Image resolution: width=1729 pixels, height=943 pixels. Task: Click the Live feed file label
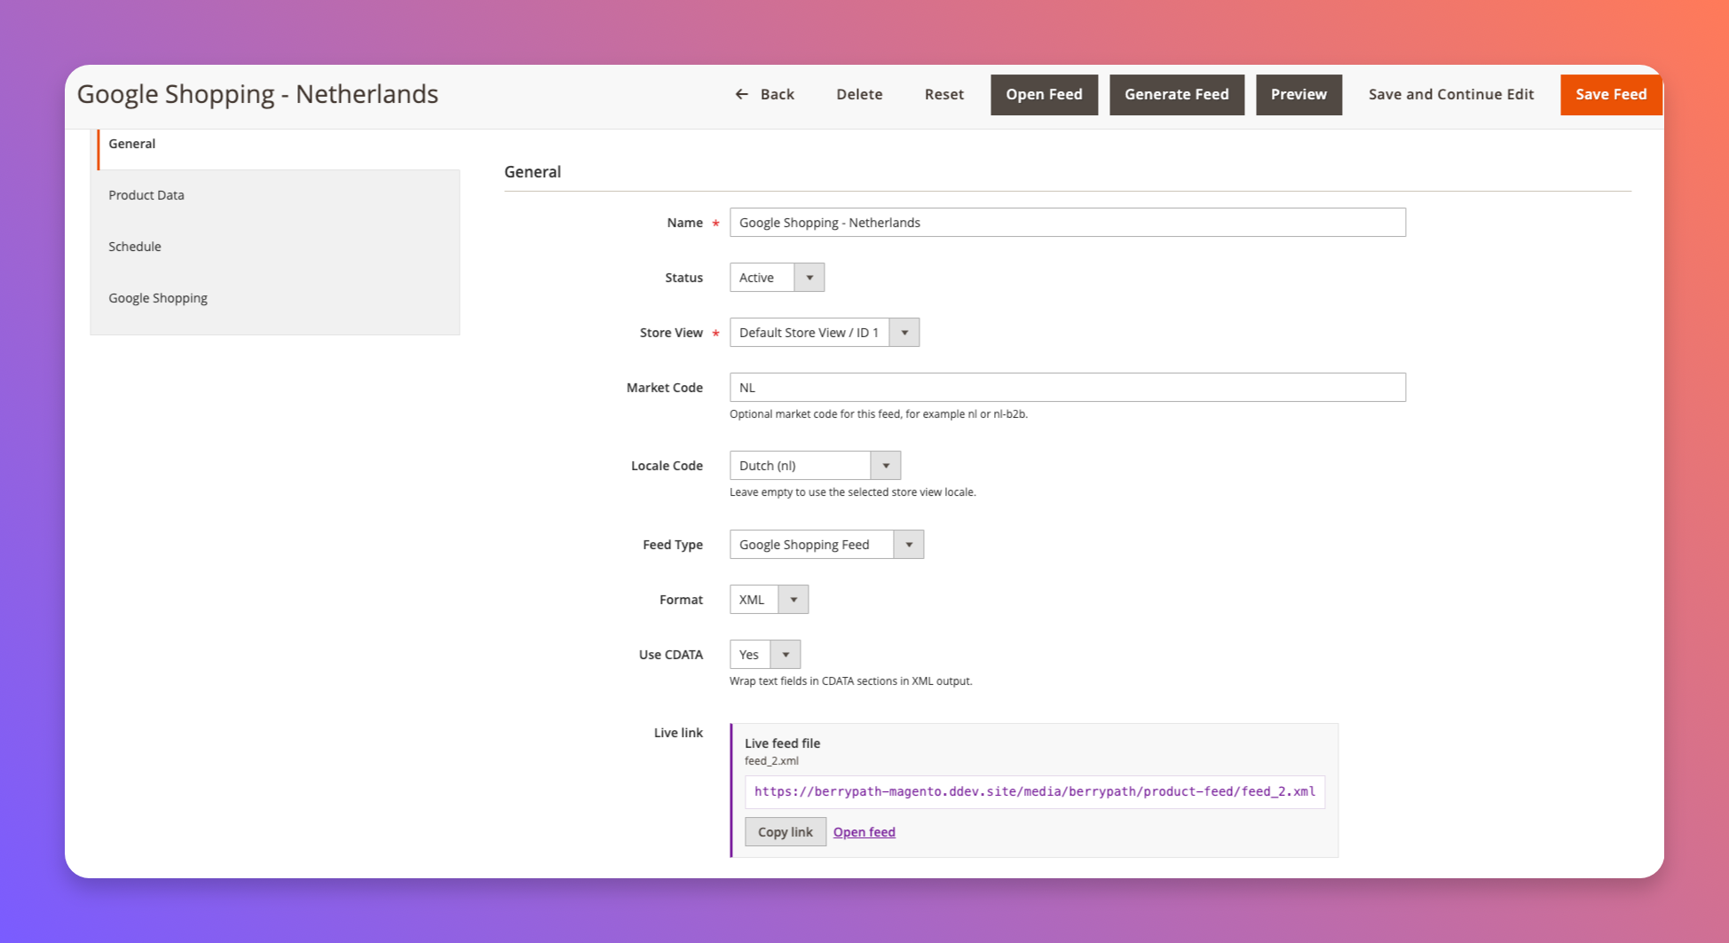pos(782,743)
